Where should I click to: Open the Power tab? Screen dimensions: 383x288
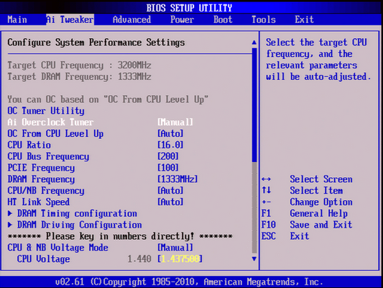click(x=183, y=19)
